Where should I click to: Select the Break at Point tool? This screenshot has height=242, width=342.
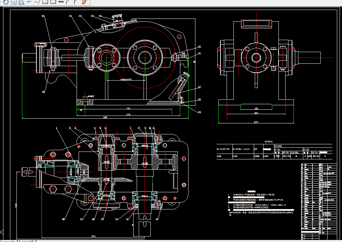click(45, 2)
